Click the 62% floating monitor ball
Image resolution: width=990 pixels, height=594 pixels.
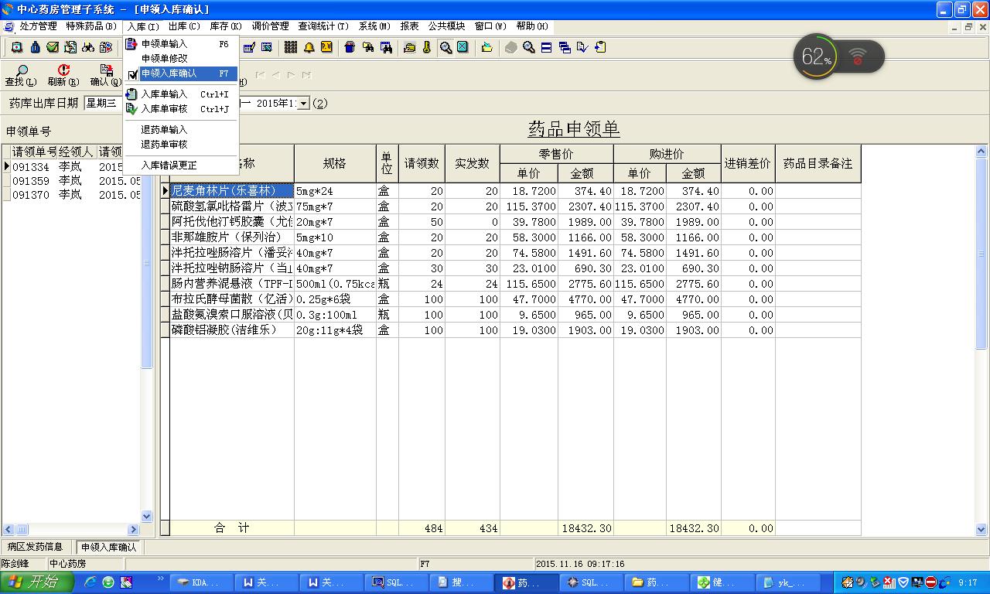coord(816,56)
